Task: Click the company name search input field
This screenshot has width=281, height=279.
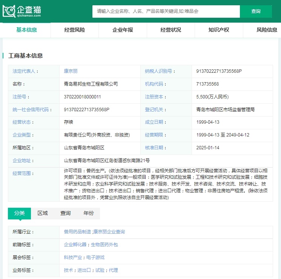Action: point(166,11)
